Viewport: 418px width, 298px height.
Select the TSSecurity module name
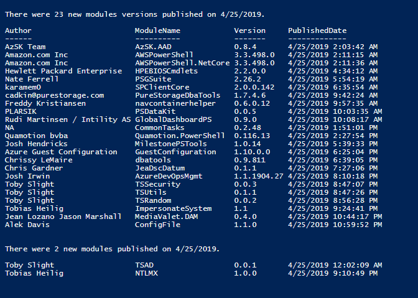pos(157,184)
